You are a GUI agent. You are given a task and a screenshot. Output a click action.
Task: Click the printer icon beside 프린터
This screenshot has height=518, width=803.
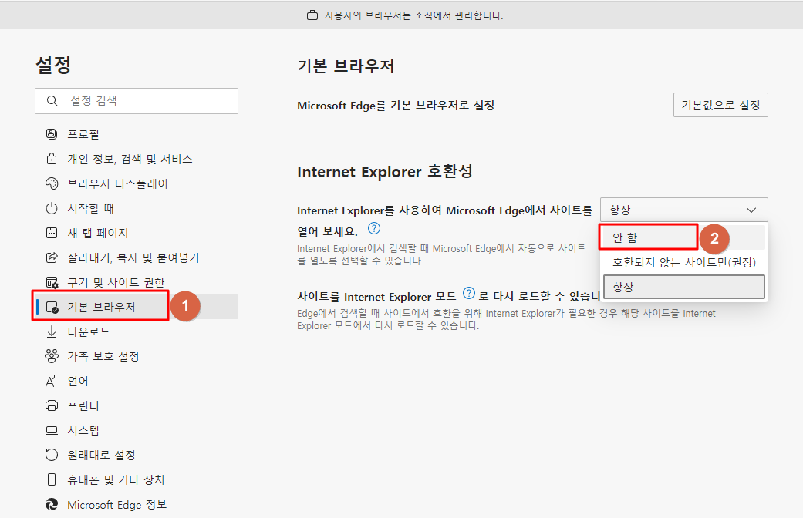point(52,405)
